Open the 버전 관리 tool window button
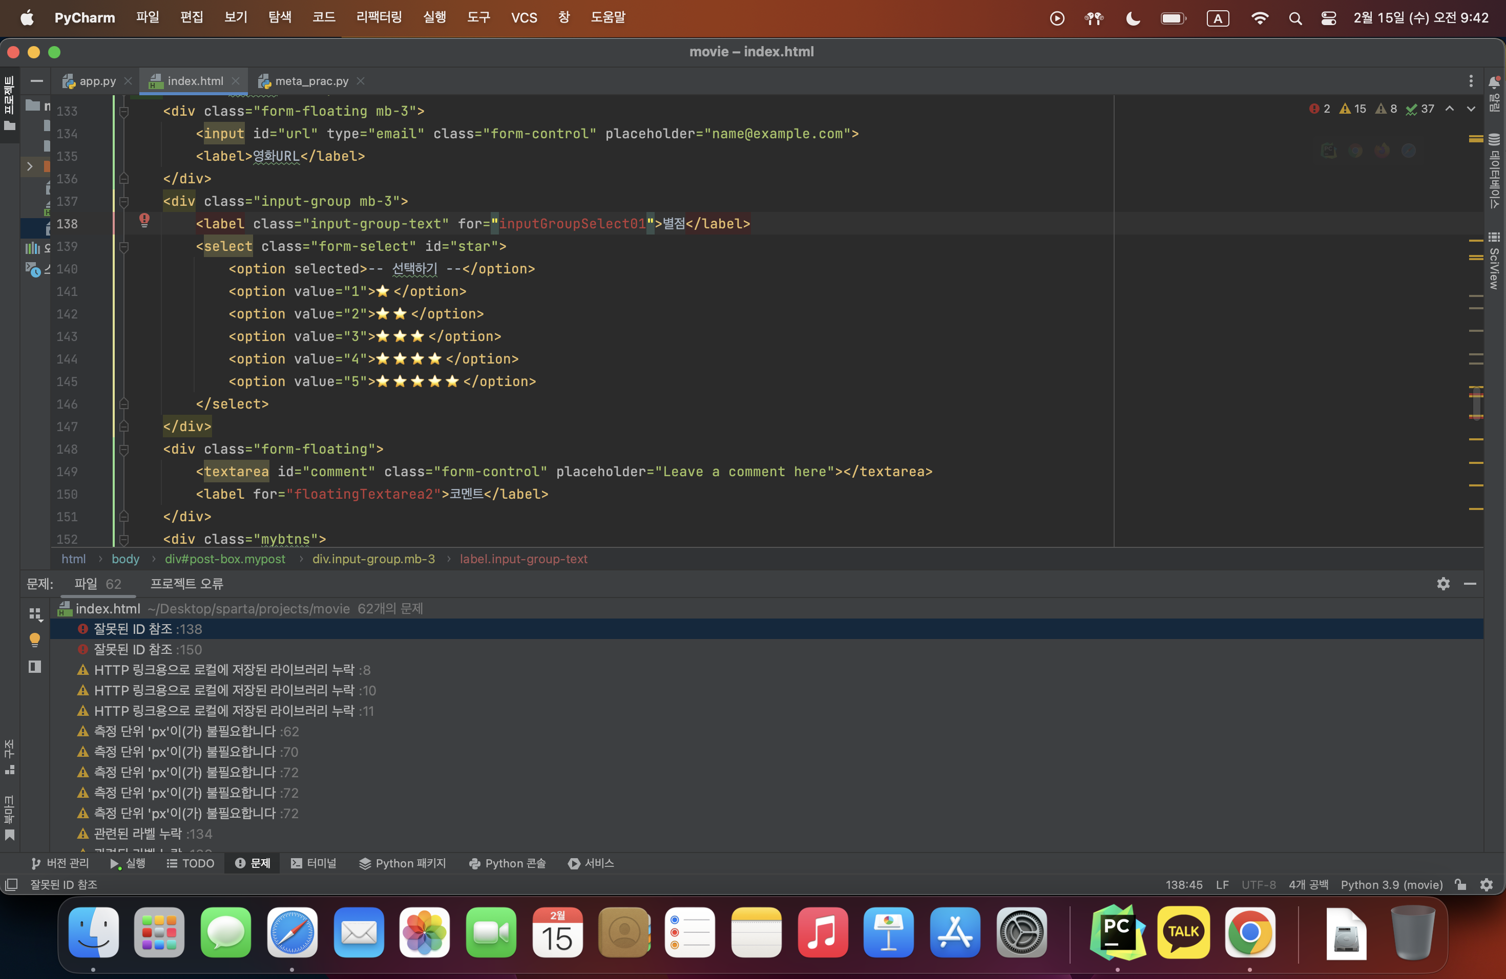 tap(60, 863)
